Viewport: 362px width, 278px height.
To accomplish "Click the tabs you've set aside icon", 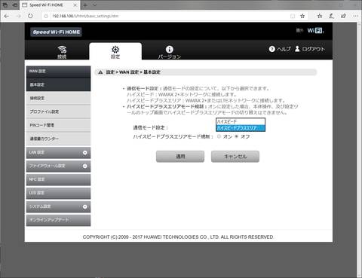I will (5, 5).
